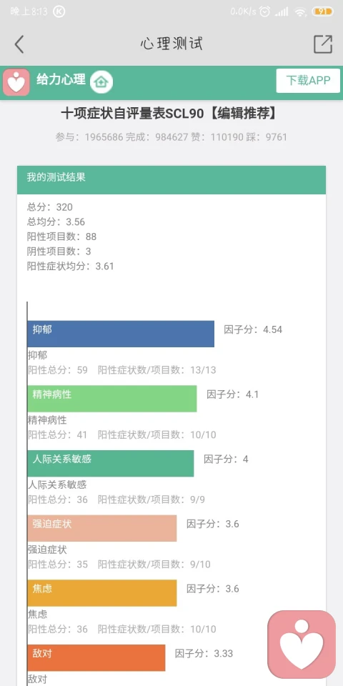
Task: Tap the peach 强迫症状 bar
Action: [102, 528]
